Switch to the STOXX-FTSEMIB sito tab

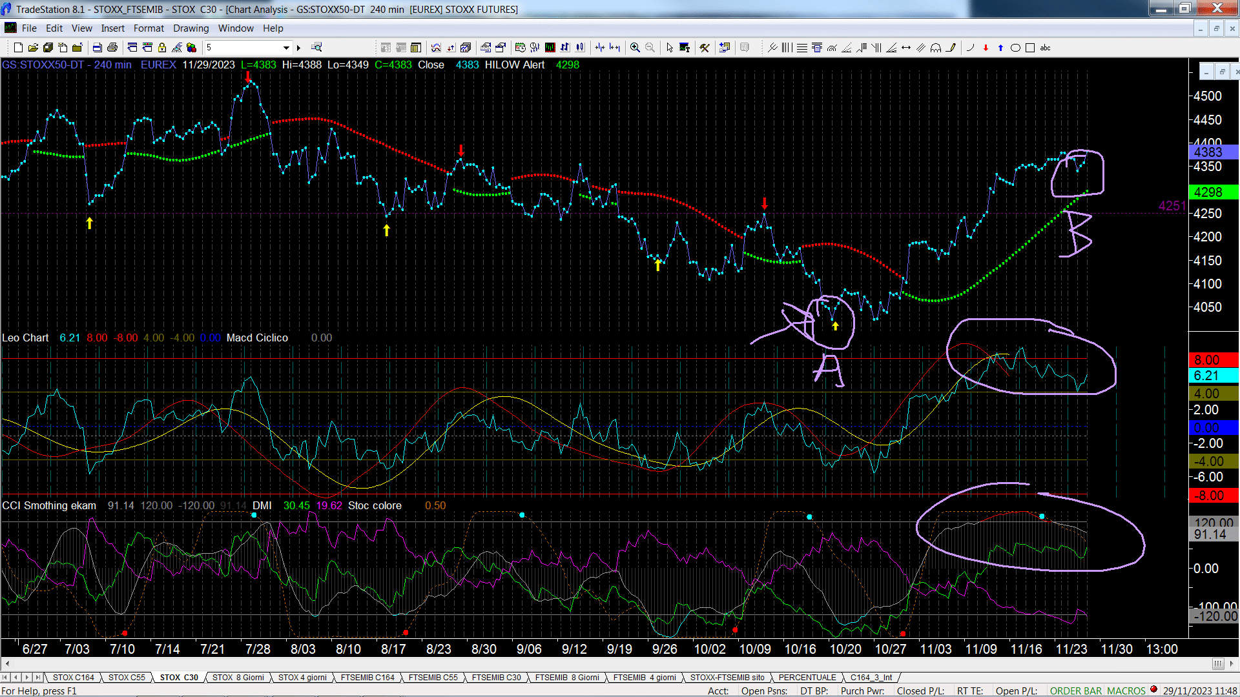(x=727, y=678)
